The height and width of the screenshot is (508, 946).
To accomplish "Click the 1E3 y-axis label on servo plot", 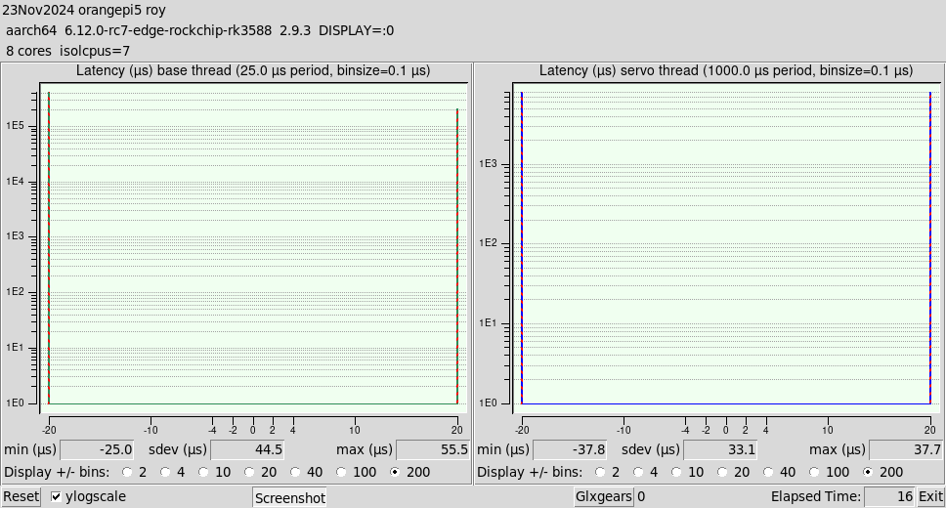I will click(x=488, y=163).
